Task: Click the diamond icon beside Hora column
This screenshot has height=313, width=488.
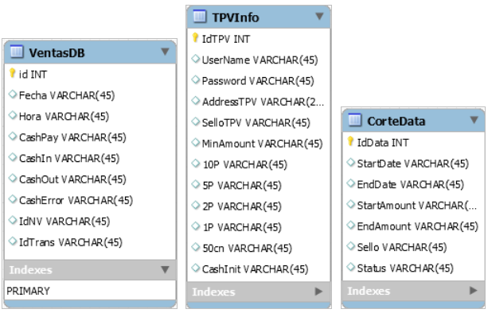Action: point(13,115)
